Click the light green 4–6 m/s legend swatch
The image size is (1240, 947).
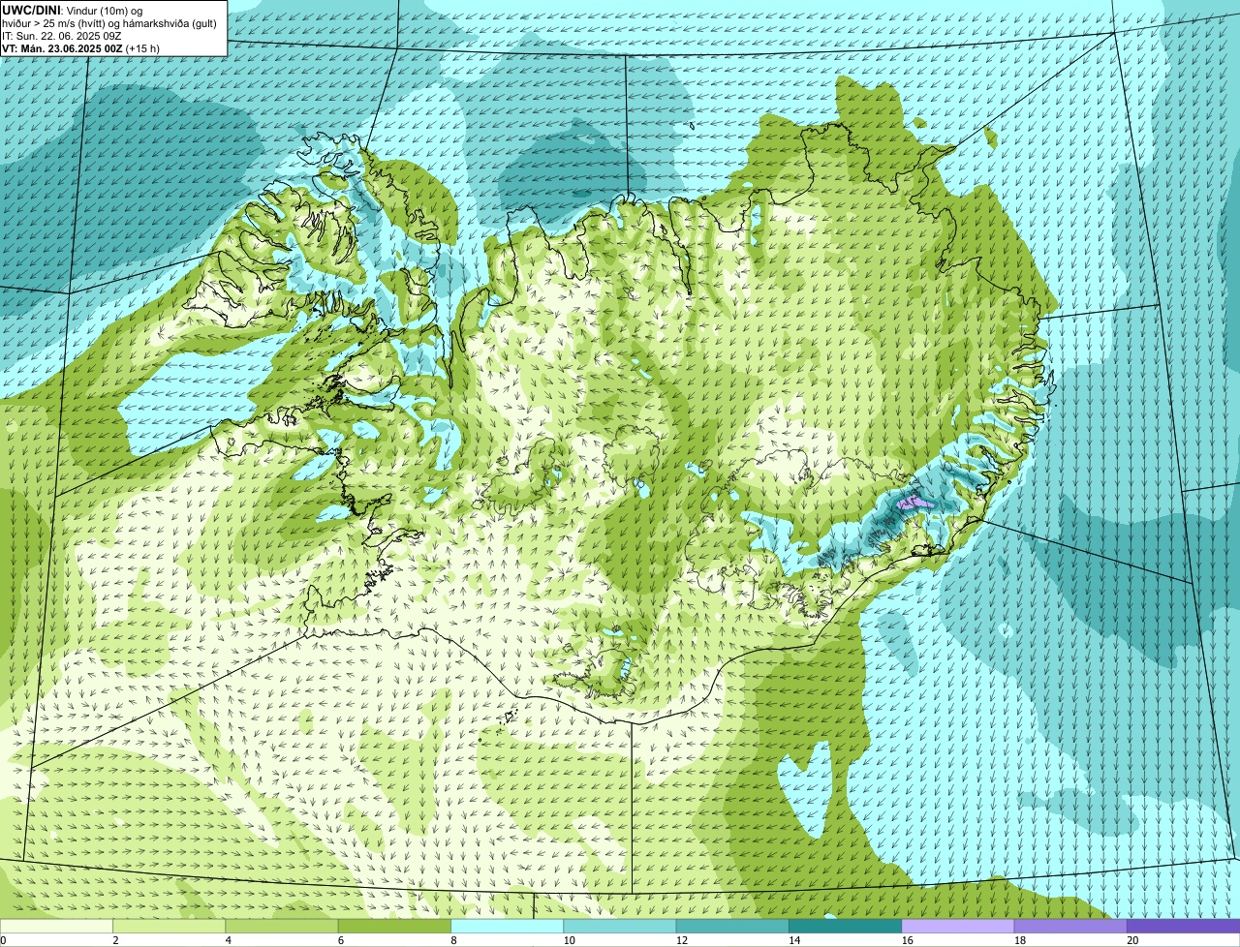coord(282,926)
